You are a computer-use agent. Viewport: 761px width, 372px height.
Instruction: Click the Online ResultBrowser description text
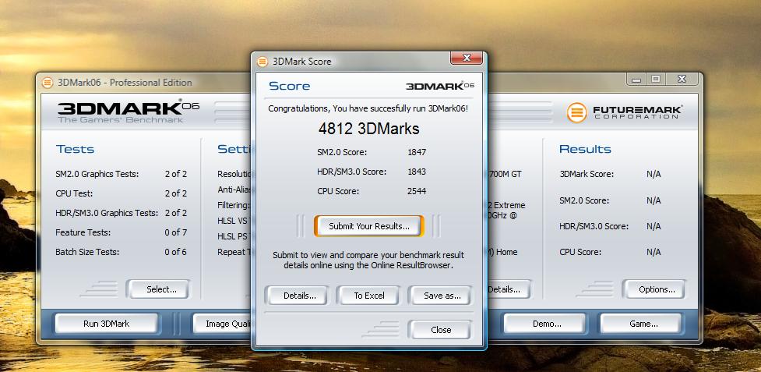tap(368, 260)
